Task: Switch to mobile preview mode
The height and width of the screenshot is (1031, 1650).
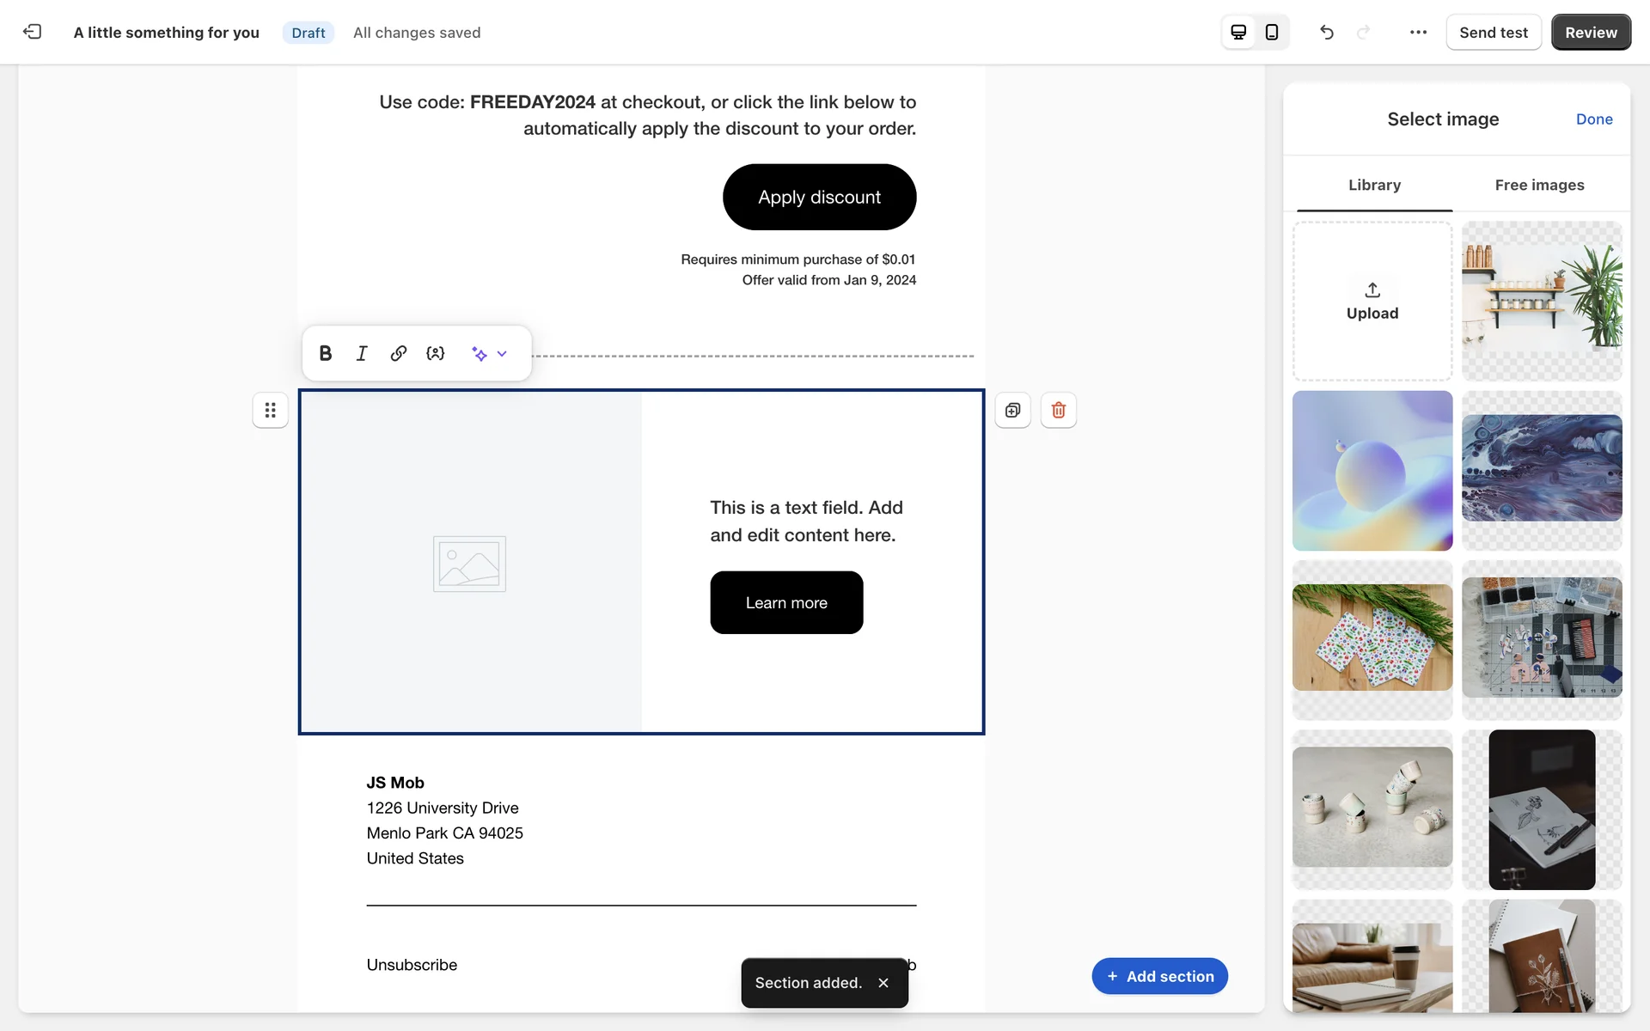Action: 1272,32
